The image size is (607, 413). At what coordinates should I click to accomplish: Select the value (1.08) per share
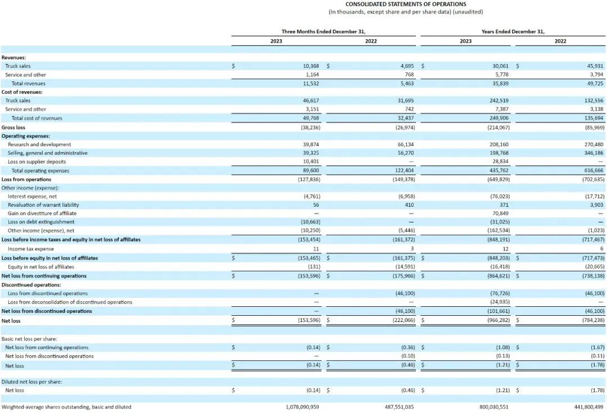(503, 348)
